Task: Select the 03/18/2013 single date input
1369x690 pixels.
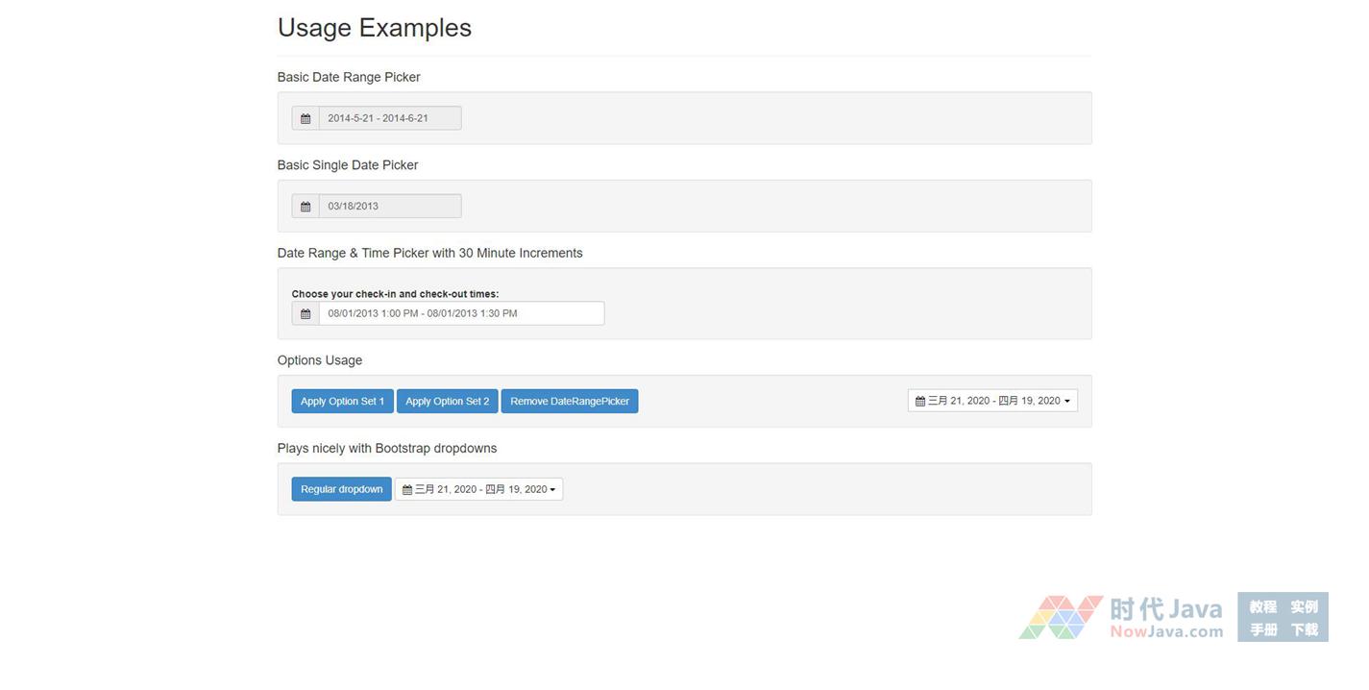Action: point(390,207)
